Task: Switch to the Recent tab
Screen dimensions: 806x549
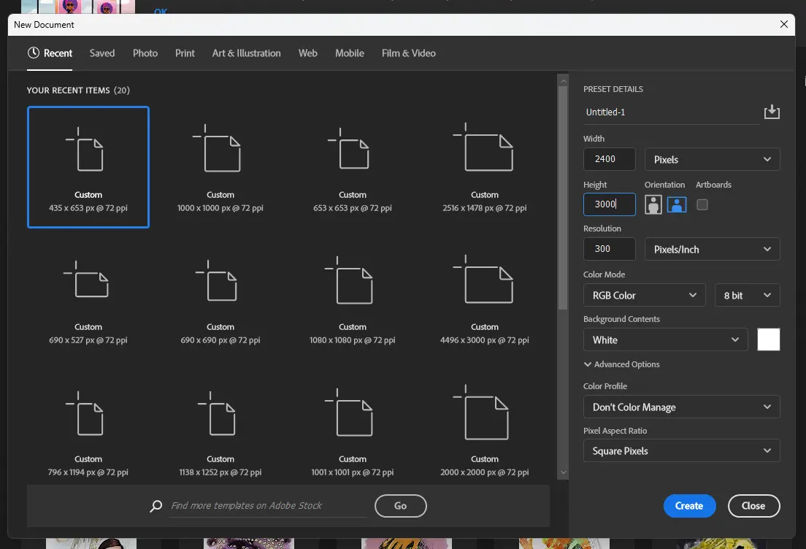Action: pyautogui.click(x=50, y=53)
